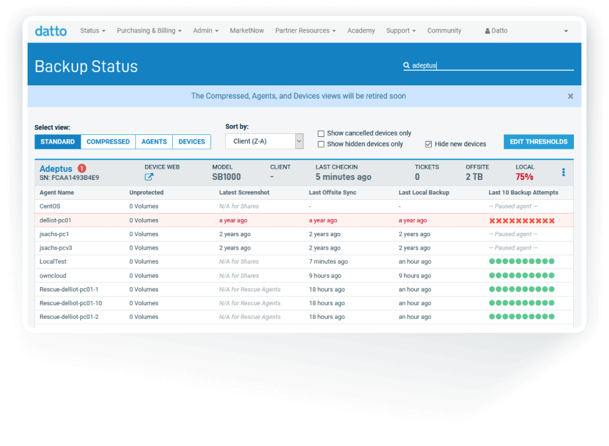Viewport: 609px width, 446px height.
Task: Open Purchasing & Billing dropdown
Action: tap(149, 30)
